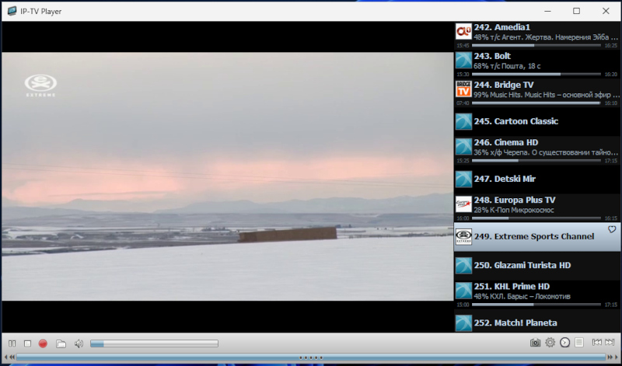Select channel 244 Bridge TV

click(x=536, y=89)
